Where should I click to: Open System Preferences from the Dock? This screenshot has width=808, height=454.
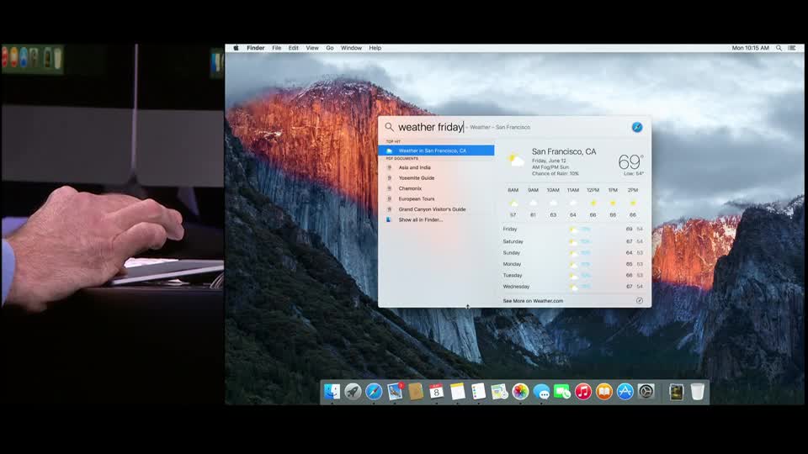point(646,392)
